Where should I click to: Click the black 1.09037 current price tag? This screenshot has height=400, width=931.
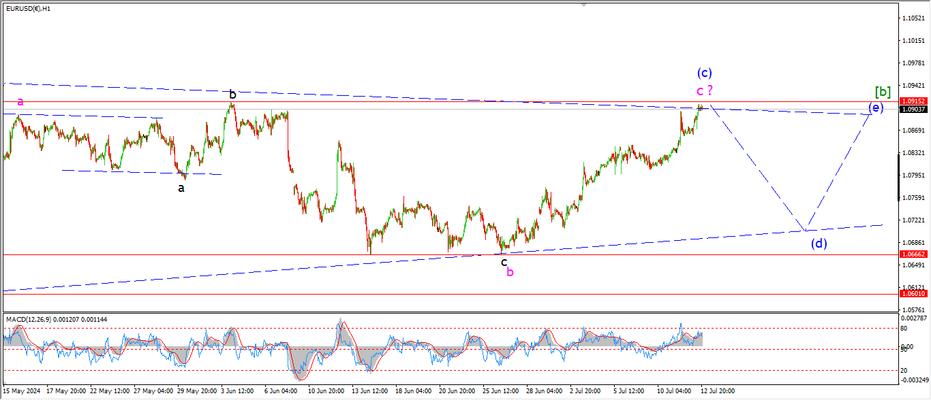tap(913, 109)
